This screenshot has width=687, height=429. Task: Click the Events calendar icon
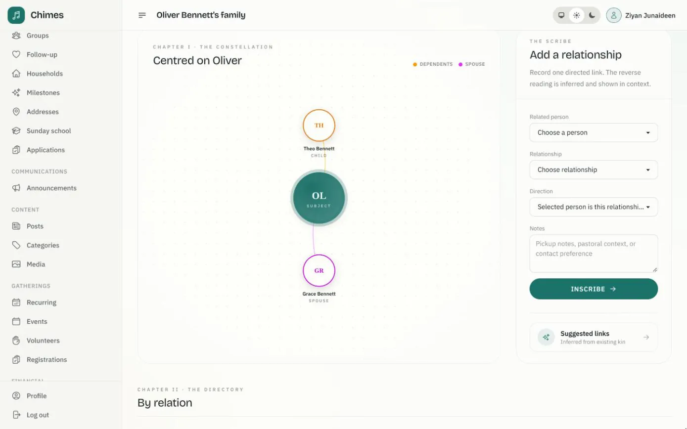[16, 321]
